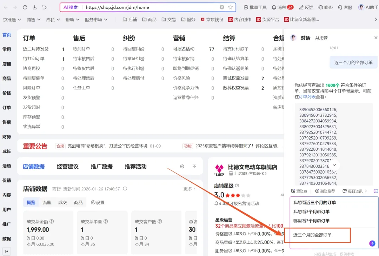The image size is (379, 256).
Task: Switch to the 经营建议 tab
Action: [x=68, y=166]
